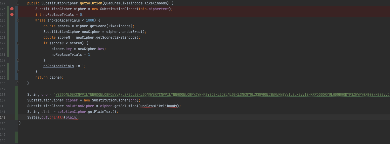This screenshot has height=144, width=390.
Task: Click the red println error on line 142
Action: point(57,117)
